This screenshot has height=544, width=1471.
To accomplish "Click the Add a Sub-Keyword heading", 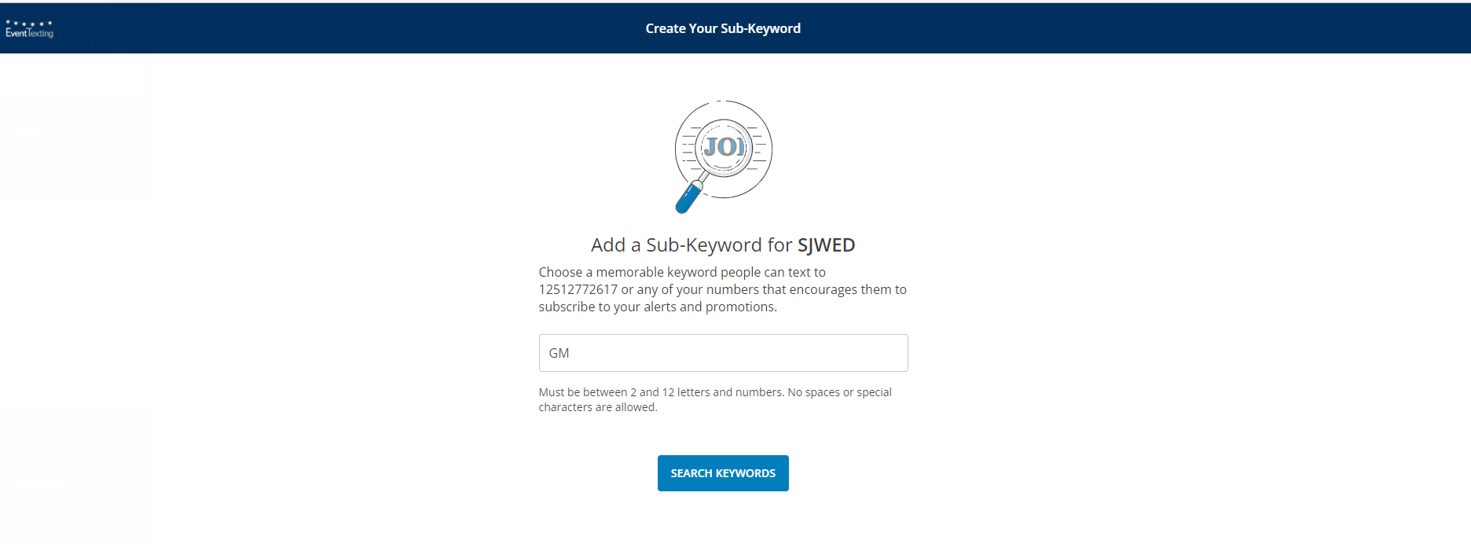I will pos(723,245).
